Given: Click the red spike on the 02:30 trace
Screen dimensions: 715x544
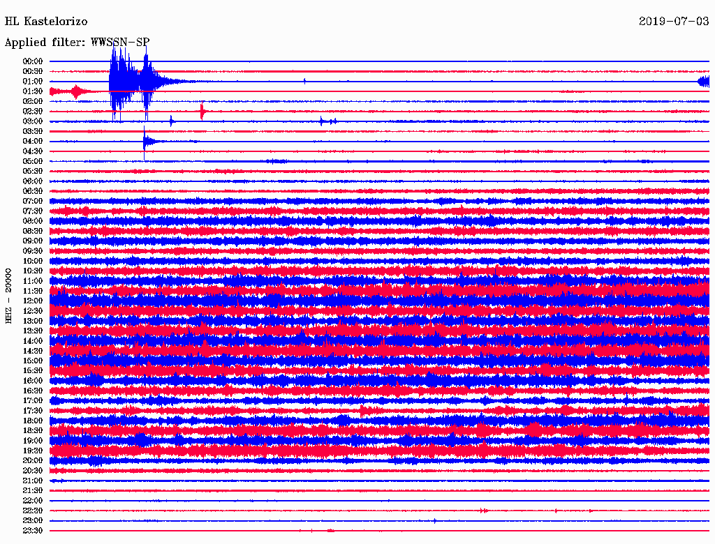Looking at the screenshot, I should 202,112.
